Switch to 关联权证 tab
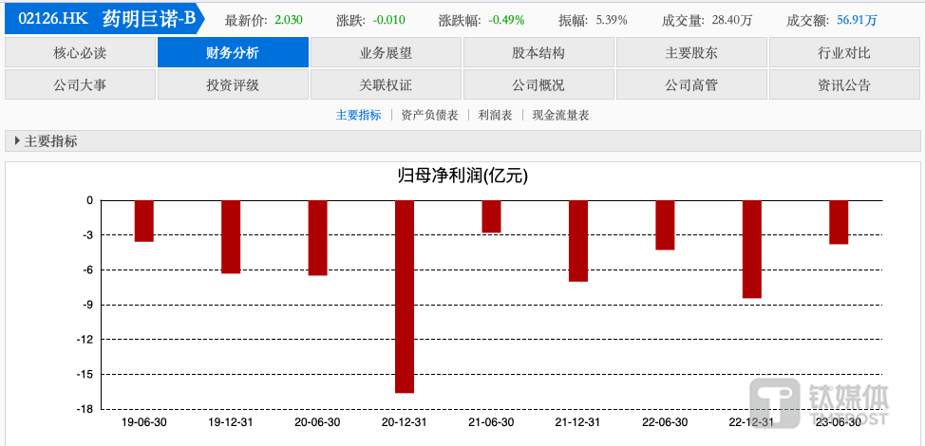 point(386,84)
